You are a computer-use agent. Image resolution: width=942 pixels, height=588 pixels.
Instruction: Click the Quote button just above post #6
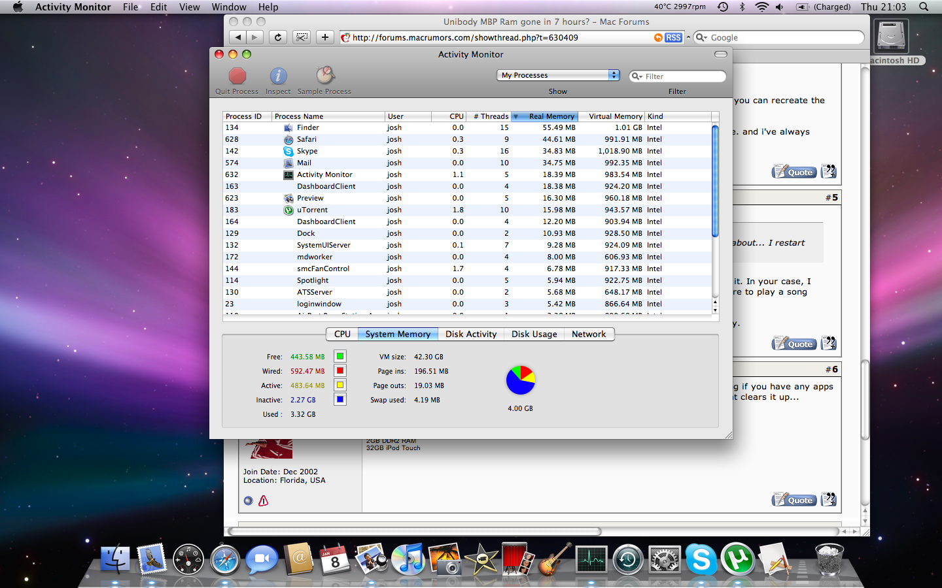(x=794, y=344)
